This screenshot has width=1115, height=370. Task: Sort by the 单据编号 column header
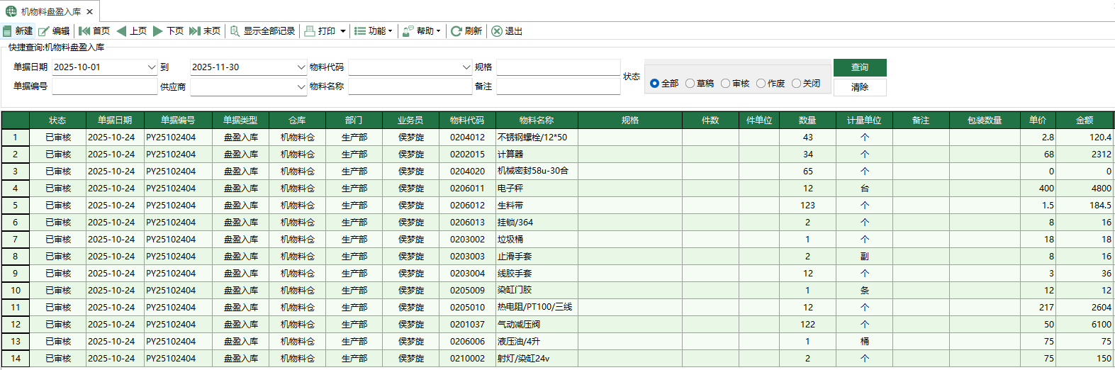click(x=178, y=120)
